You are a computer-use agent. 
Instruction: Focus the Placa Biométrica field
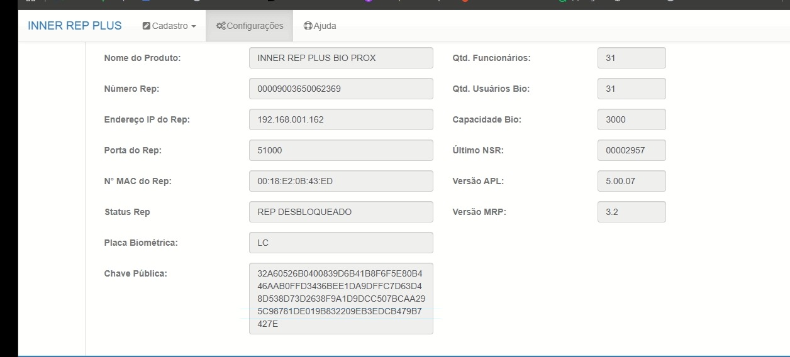pos(341,243)
